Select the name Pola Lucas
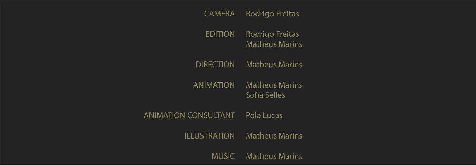Screen dimensions: 476x165 pyautogui.click(x=264, y=116)
